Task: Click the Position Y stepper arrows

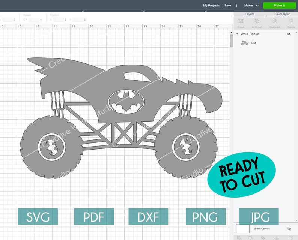Action: click(x=85, y=19)
